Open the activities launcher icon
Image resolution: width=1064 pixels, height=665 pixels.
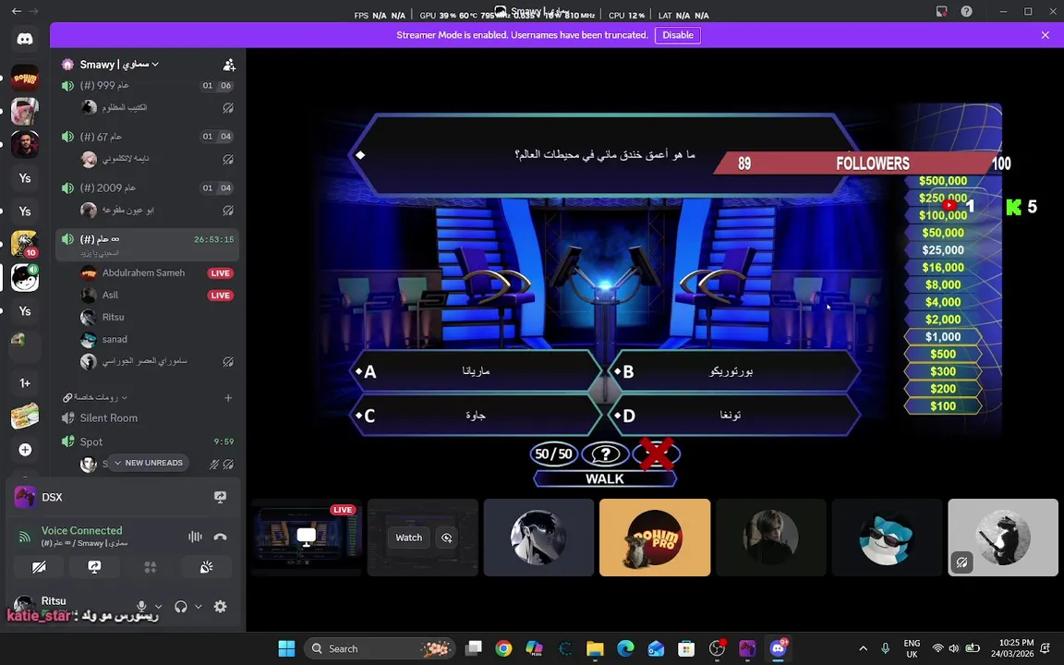point(150,566)
